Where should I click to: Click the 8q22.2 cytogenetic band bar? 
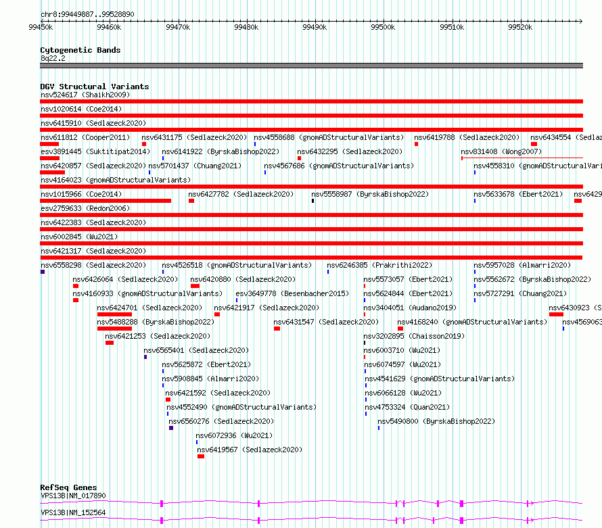(311, 66)
